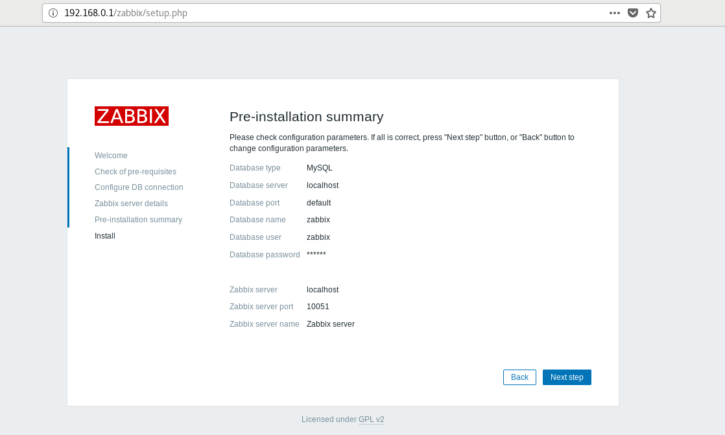The image size is (725, 435).
Task: Click the masked database password value
Action: tap(316, 253)
